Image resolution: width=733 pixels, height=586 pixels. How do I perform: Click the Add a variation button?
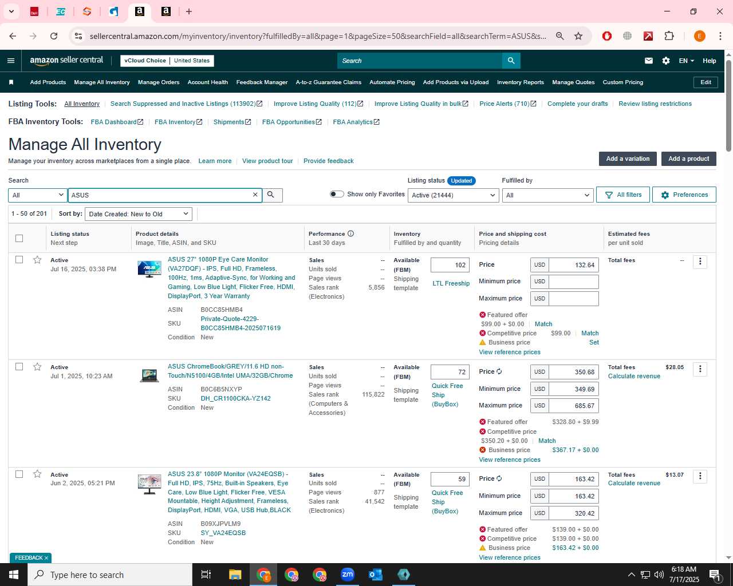coord(628,159)
